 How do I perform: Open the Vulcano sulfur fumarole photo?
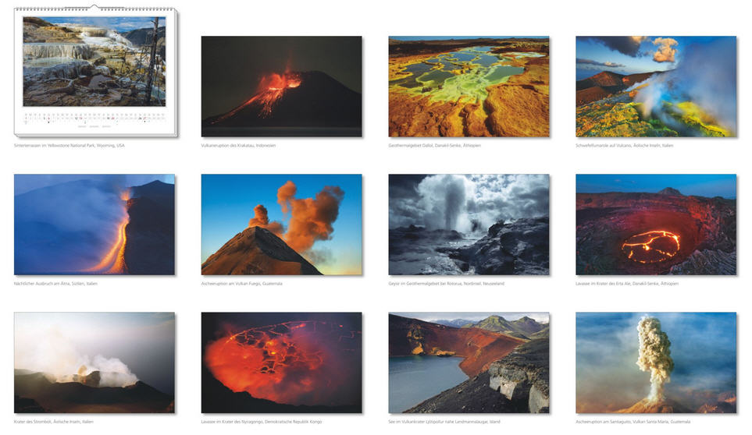point(656,86)
